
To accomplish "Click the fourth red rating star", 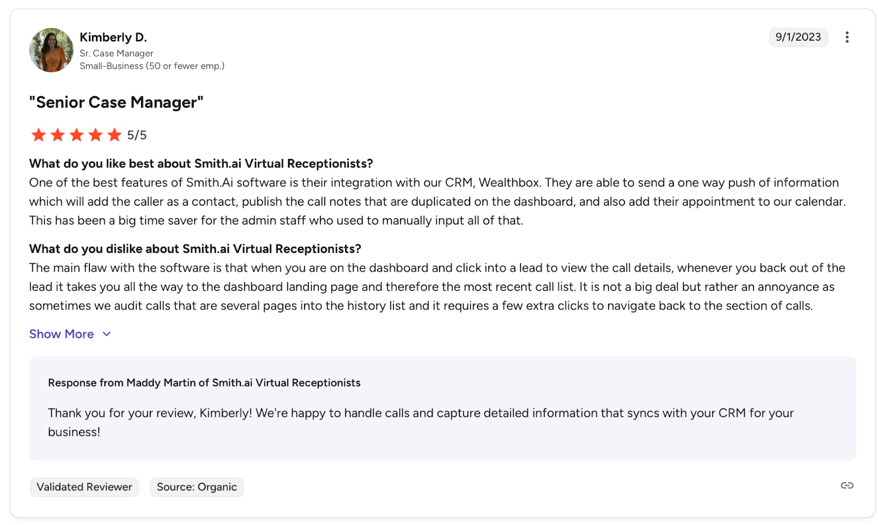I will click(x=95, y=135).
